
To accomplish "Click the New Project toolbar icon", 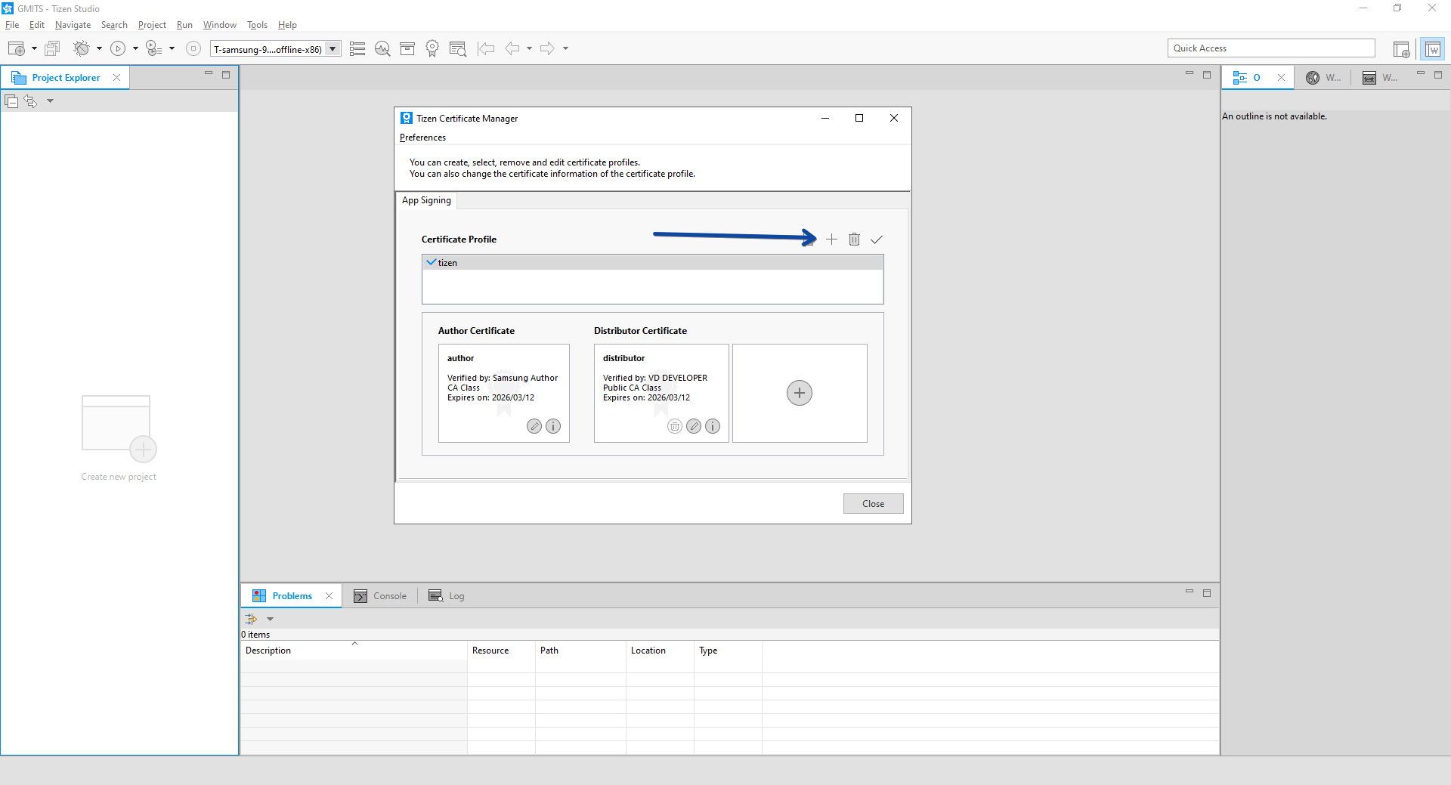I will coord(16,49).
